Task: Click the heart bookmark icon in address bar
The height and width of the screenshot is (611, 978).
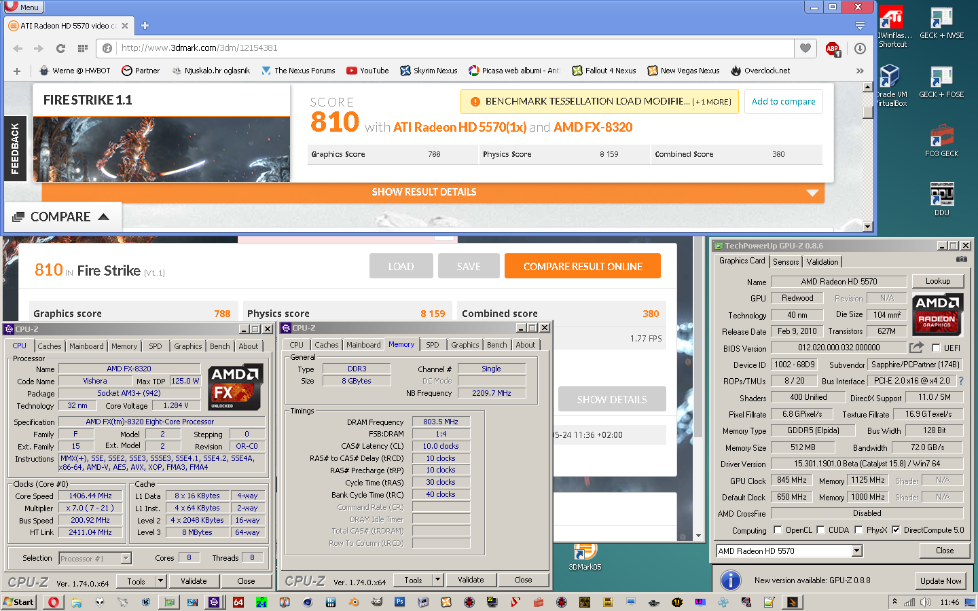Action: click(x=805, y=48)
